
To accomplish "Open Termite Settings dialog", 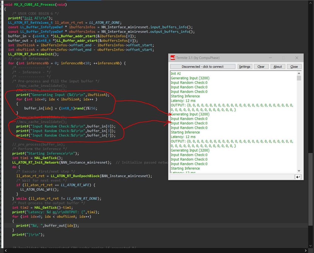I will [244, 67].
